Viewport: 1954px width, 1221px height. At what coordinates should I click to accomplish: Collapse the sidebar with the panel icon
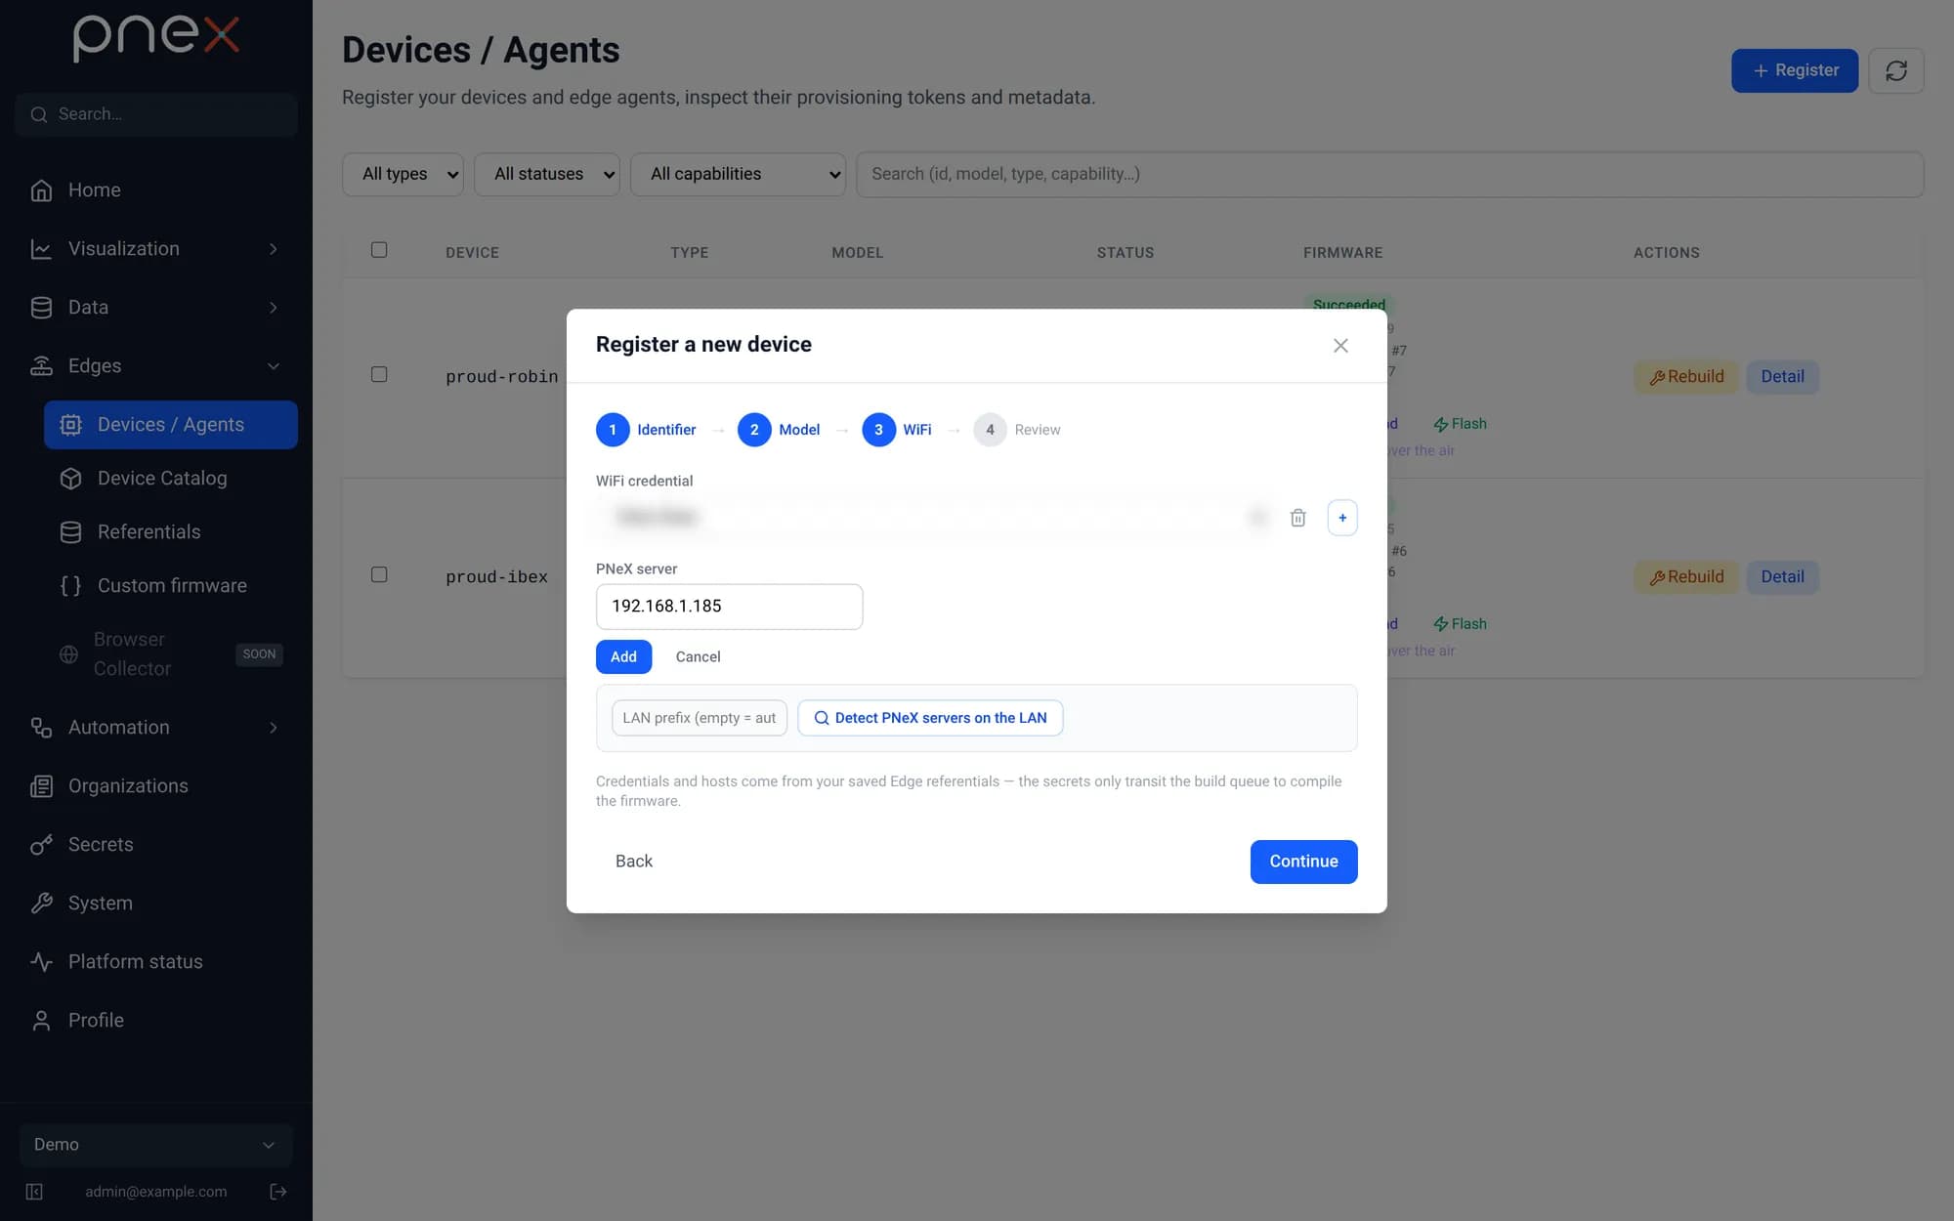point(34,1192)
